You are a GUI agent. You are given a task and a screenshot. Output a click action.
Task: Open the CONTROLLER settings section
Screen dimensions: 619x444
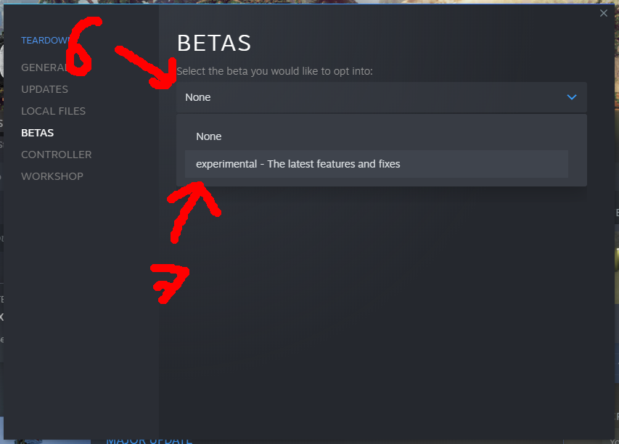pyautogui.click(x=56, y=155)
